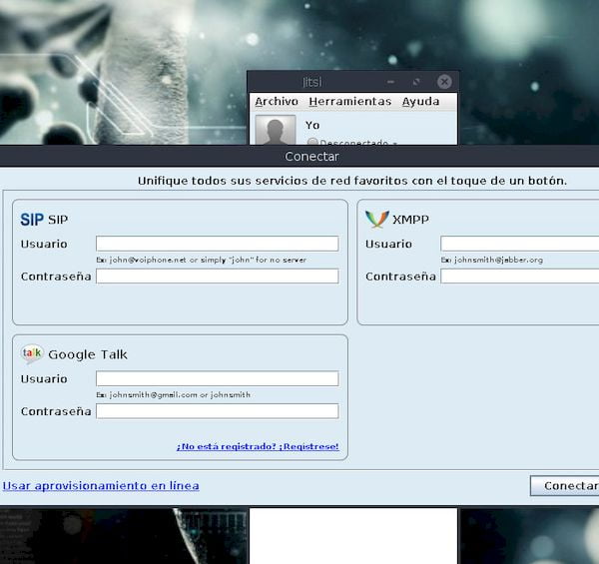Click the johnsmith@gmail.com hint text

(x=173, y=395)
